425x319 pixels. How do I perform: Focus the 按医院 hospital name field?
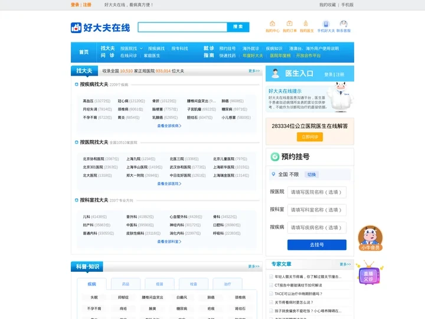(x=317, y=192)
